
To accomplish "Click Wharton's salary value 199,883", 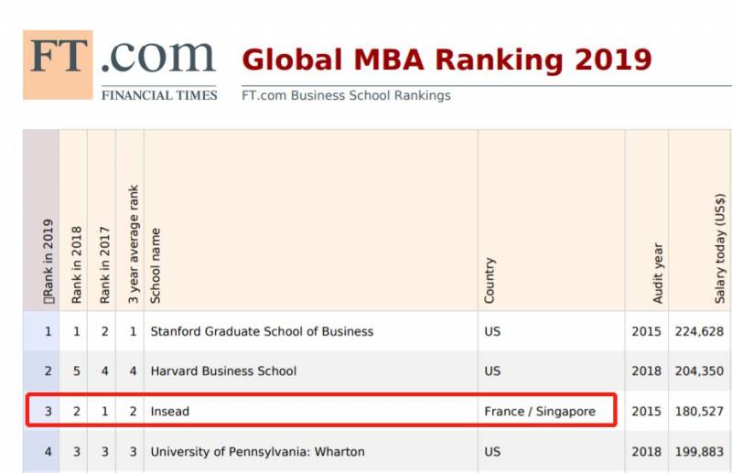I will pyautogui.click(x=699, y=452).
